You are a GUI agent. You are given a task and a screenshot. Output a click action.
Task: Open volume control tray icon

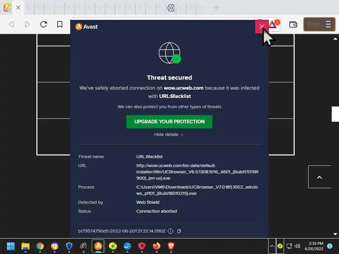(x=297, y=246)
